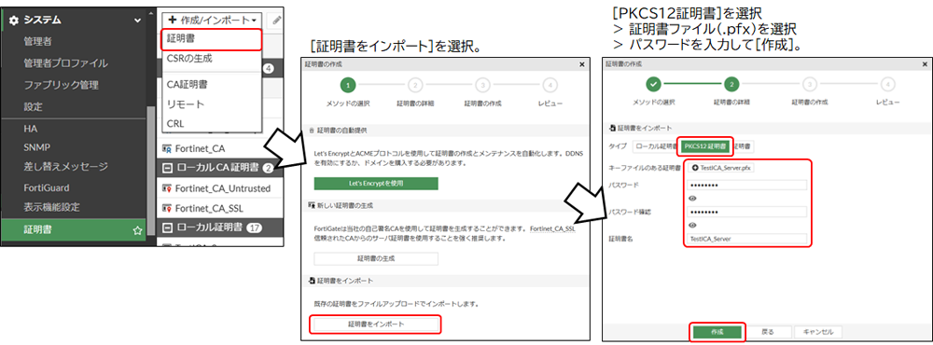The image size is (933, 345).
Task: Click the green step 2 circle in import dialog
Action: (x=731, y=84)
